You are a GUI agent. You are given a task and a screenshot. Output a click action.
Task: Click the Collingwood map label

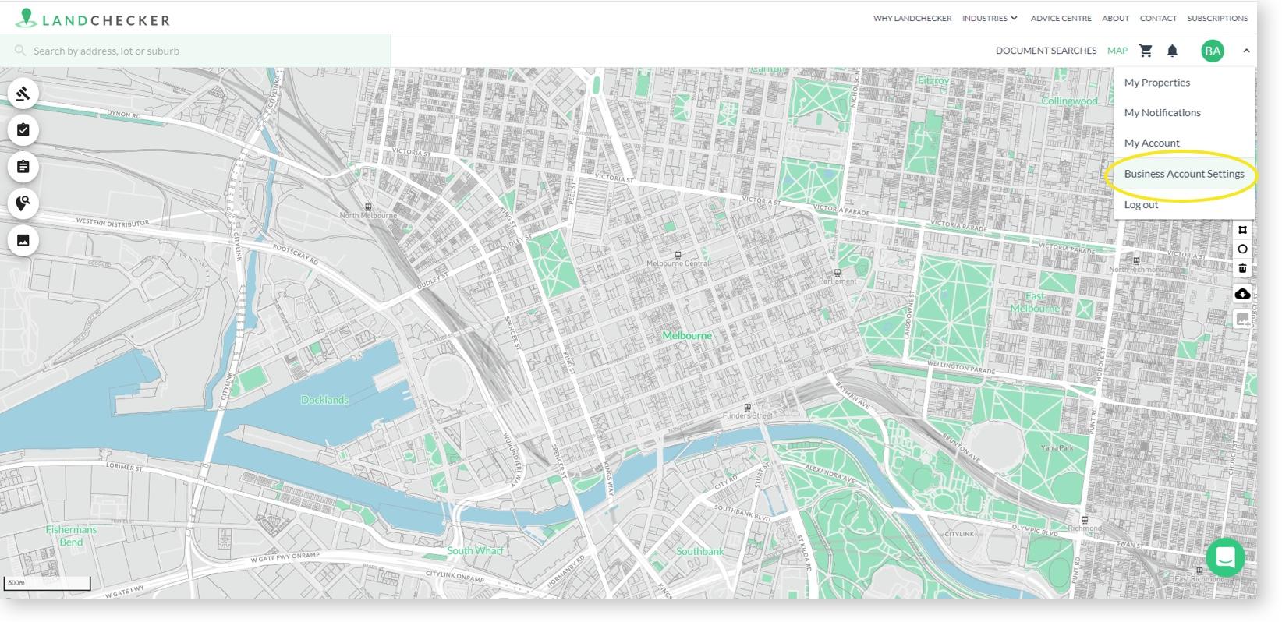pyautogui.click(x=1069, y=101)
